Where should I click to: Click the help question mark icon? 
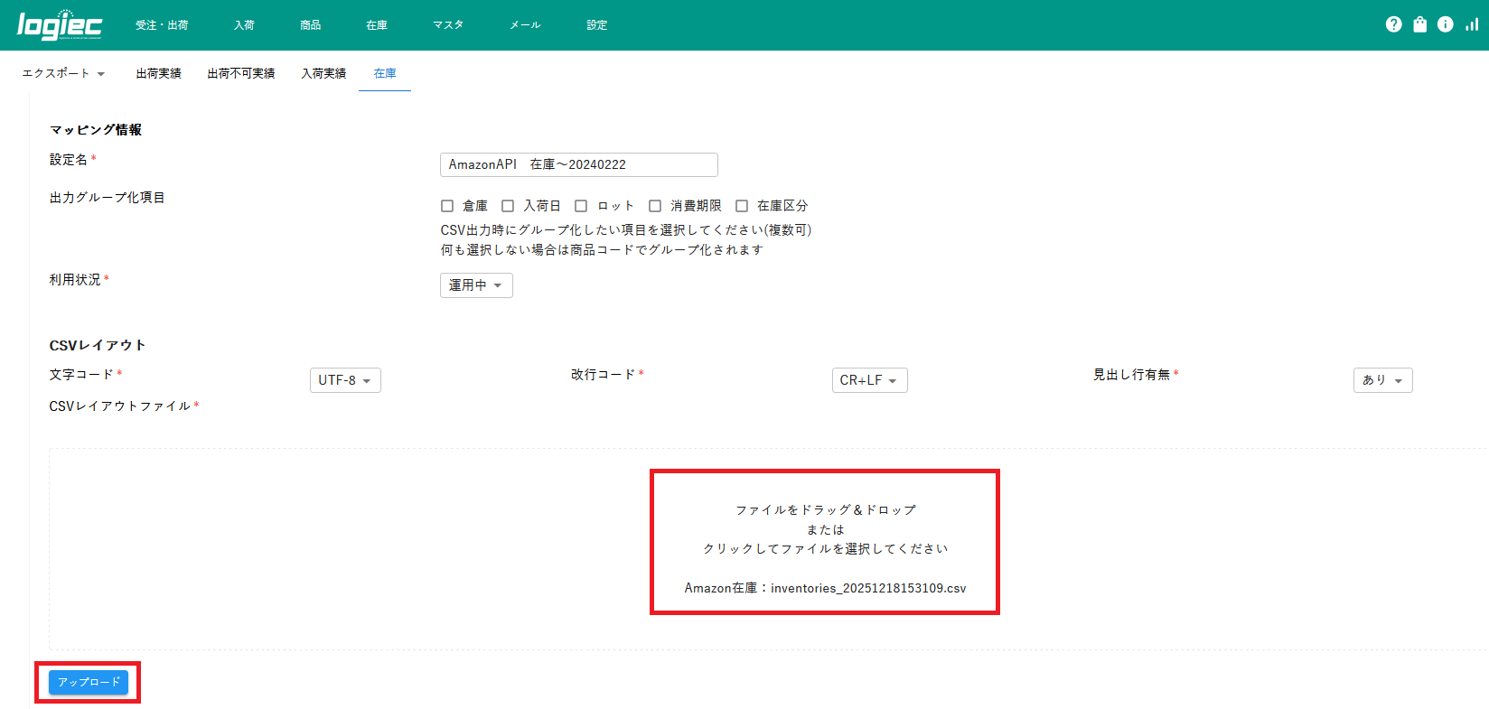coord(1393,24)
